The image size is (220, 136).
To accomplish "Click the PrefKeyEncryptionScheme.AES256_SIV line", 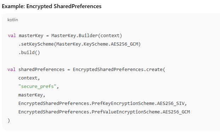I will coord(103,104).
